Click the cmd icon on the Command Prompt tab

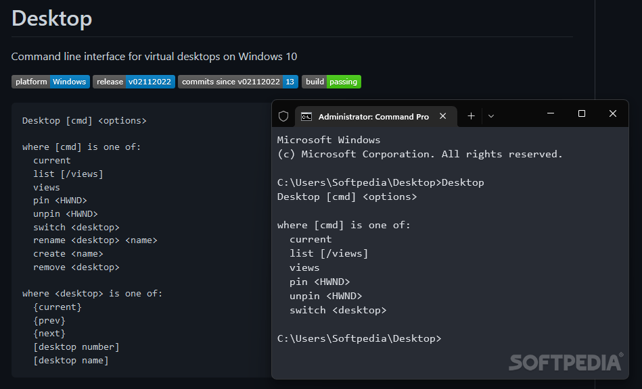(306, 117)
